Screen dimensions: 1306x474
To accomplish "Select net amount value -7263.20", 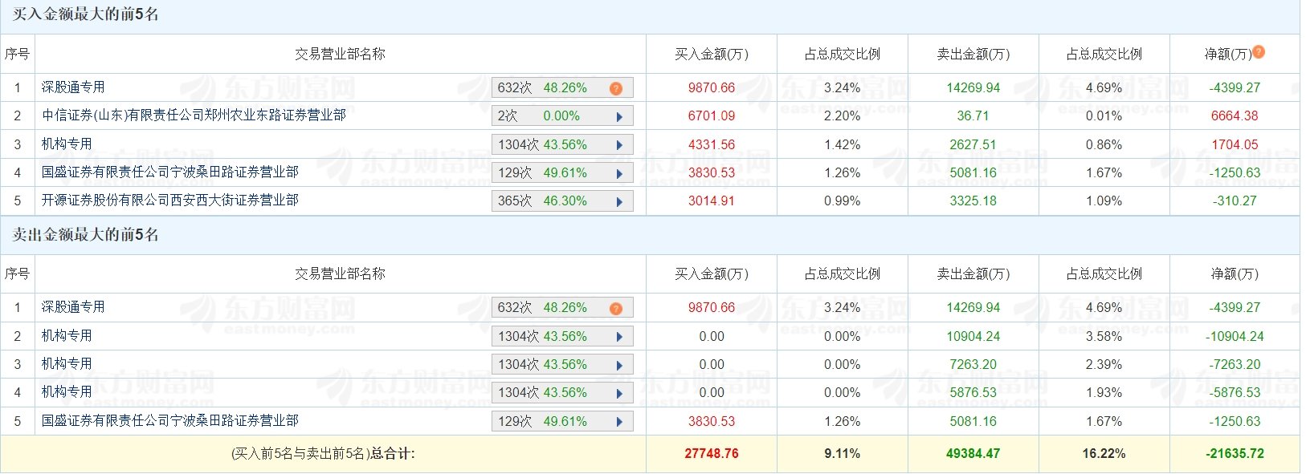I will tap(1235, 365).
